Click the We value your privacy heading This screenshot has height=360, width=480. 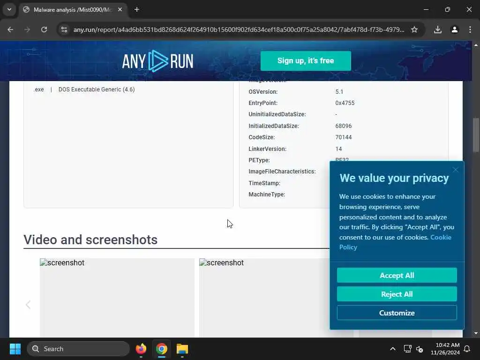(394, 178)
